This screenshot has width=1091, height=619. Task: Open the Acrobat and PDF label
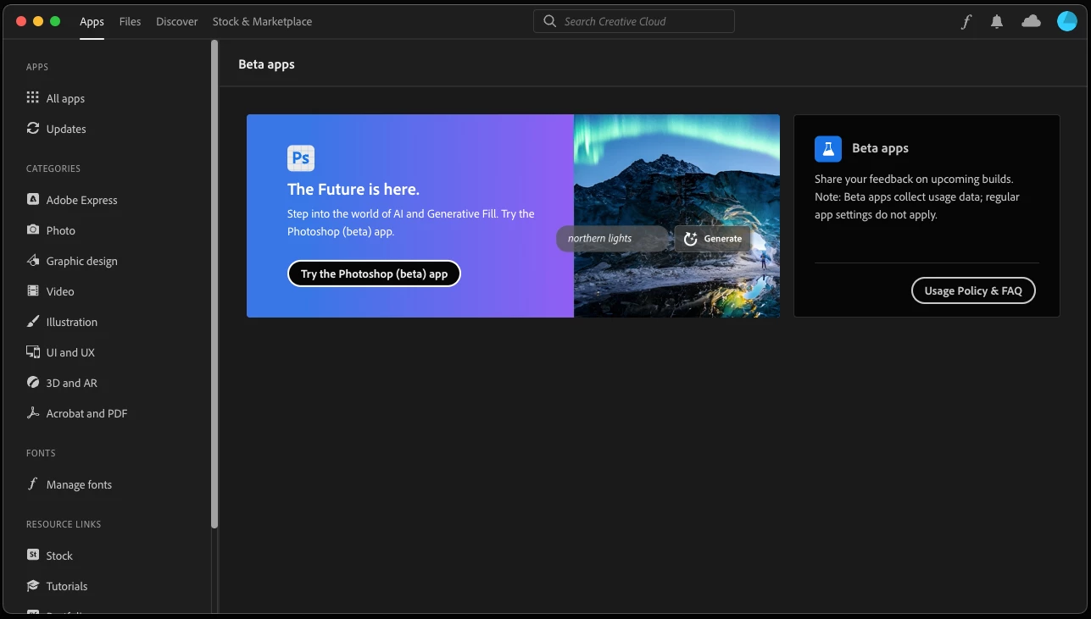tap(86, 414)
